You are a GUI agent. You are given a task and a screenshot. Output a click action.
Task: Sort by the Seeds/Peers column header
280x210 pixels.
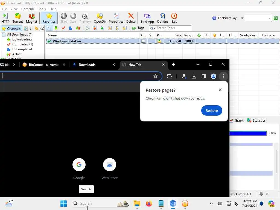[x=249, y=35]
